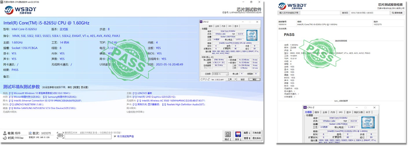This screenshot has height=147, width=414.
Task: Click the LENOVO N2IET90W BIOS entry
Action: pos(27,104)
